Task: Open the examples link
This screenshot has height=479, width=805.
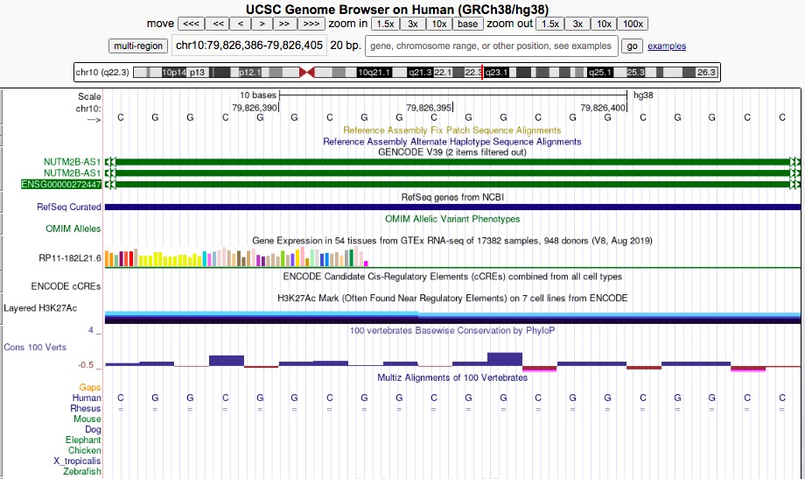Action: 667,46
